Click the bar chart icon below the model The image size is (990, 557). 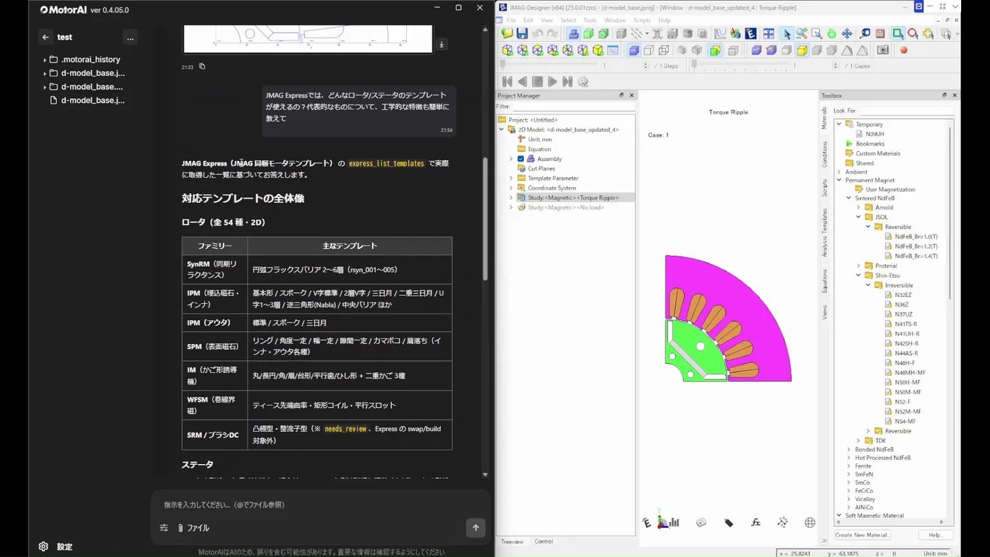674,523
